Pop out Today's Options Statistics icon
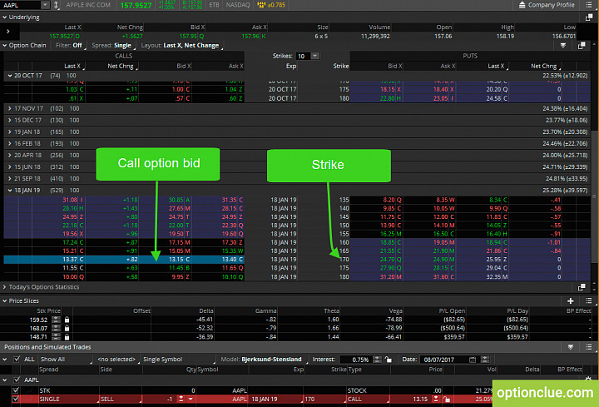This screenshot has height=407, width=599. (582, 287)
